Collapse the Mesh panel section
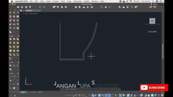Viewport: 173px width, 97px height. point(10,36)
